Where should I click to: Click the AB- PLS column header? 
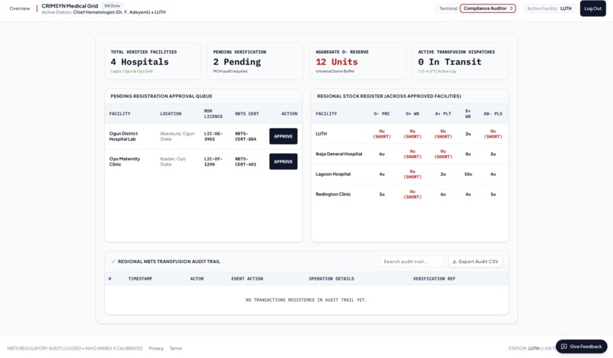click(493, 114)
